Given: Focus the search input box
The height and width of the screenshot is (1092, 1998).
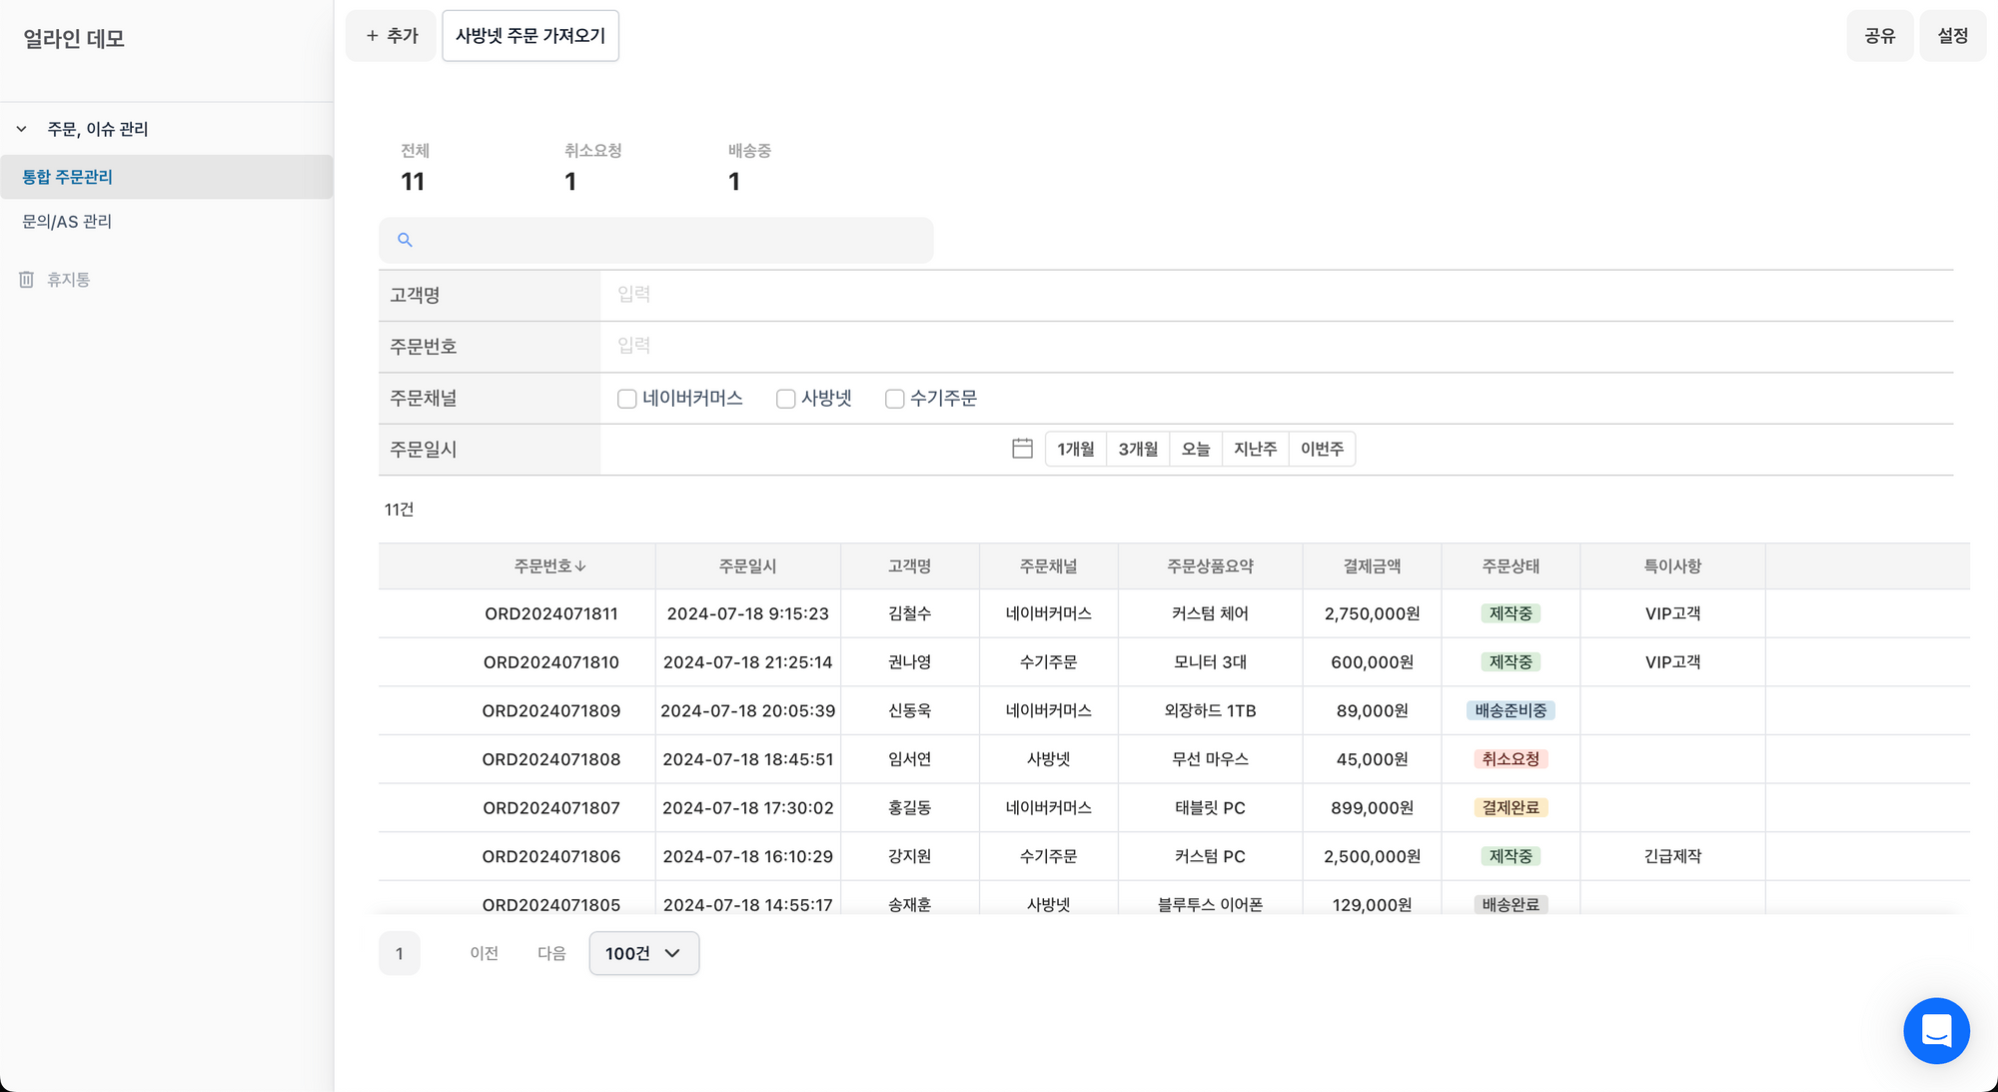Looking at the screenshot, I should click(656, 240).
